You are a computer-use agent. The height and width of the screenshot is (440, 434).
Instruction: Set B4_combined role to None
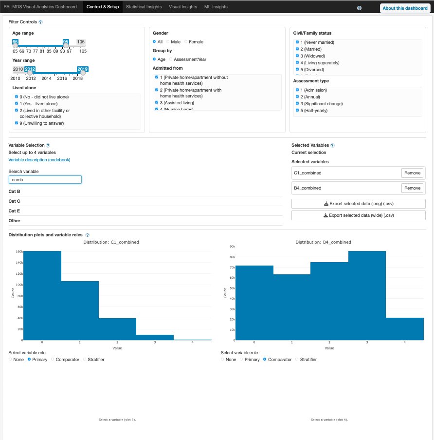click(222, 360)
